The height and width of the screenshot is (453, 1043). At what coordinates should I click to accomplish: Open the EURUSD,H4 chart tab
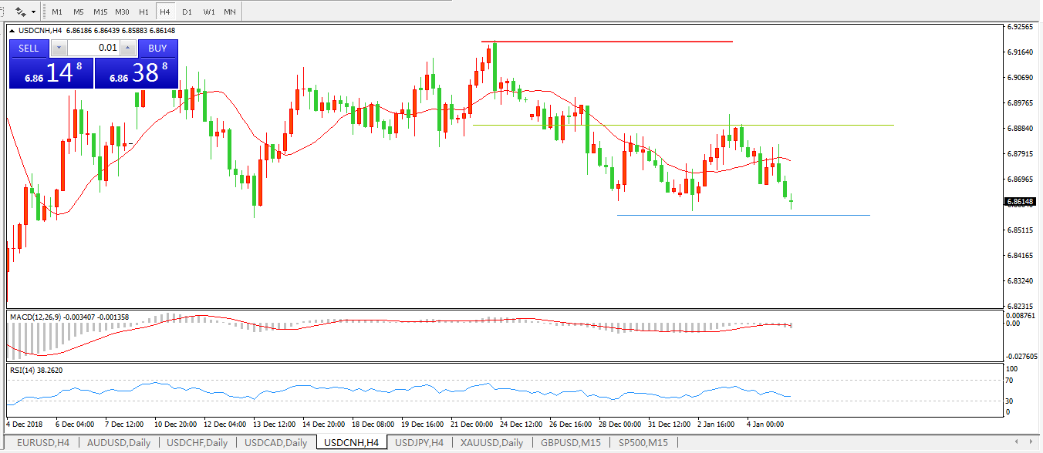[43, 443]
